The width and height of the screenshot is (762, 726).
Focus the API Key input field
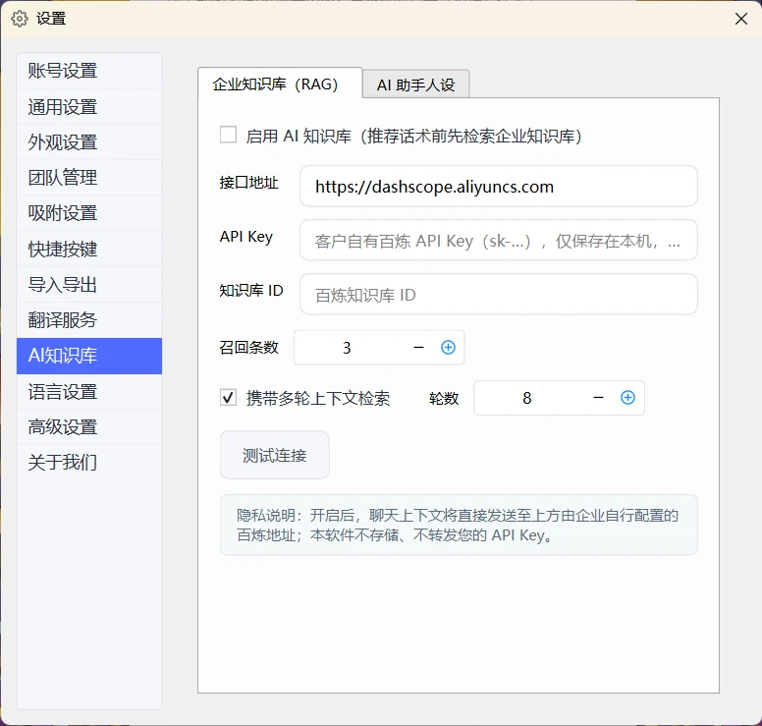click(x=499, y=241)
